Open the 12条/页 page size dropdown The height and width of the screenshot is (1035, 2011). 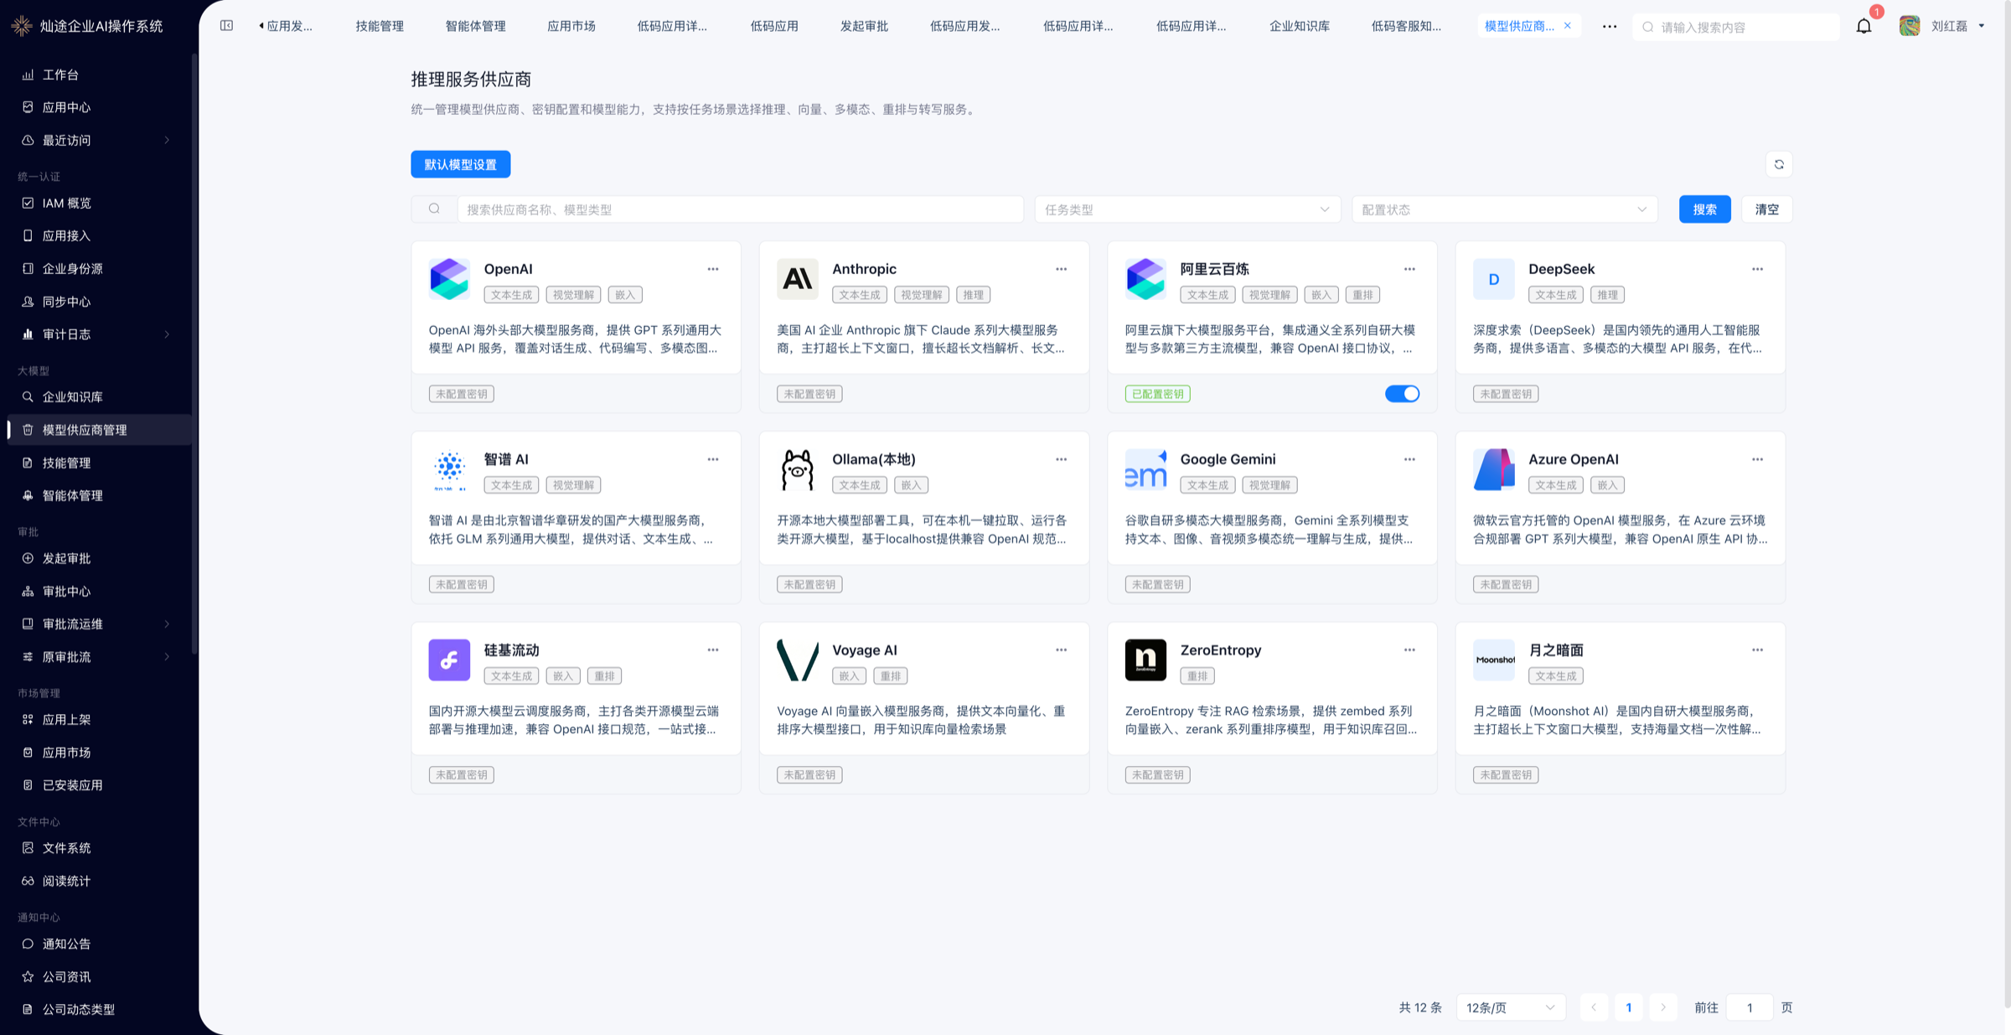pyautogui.click(x=1511, y=1007)
